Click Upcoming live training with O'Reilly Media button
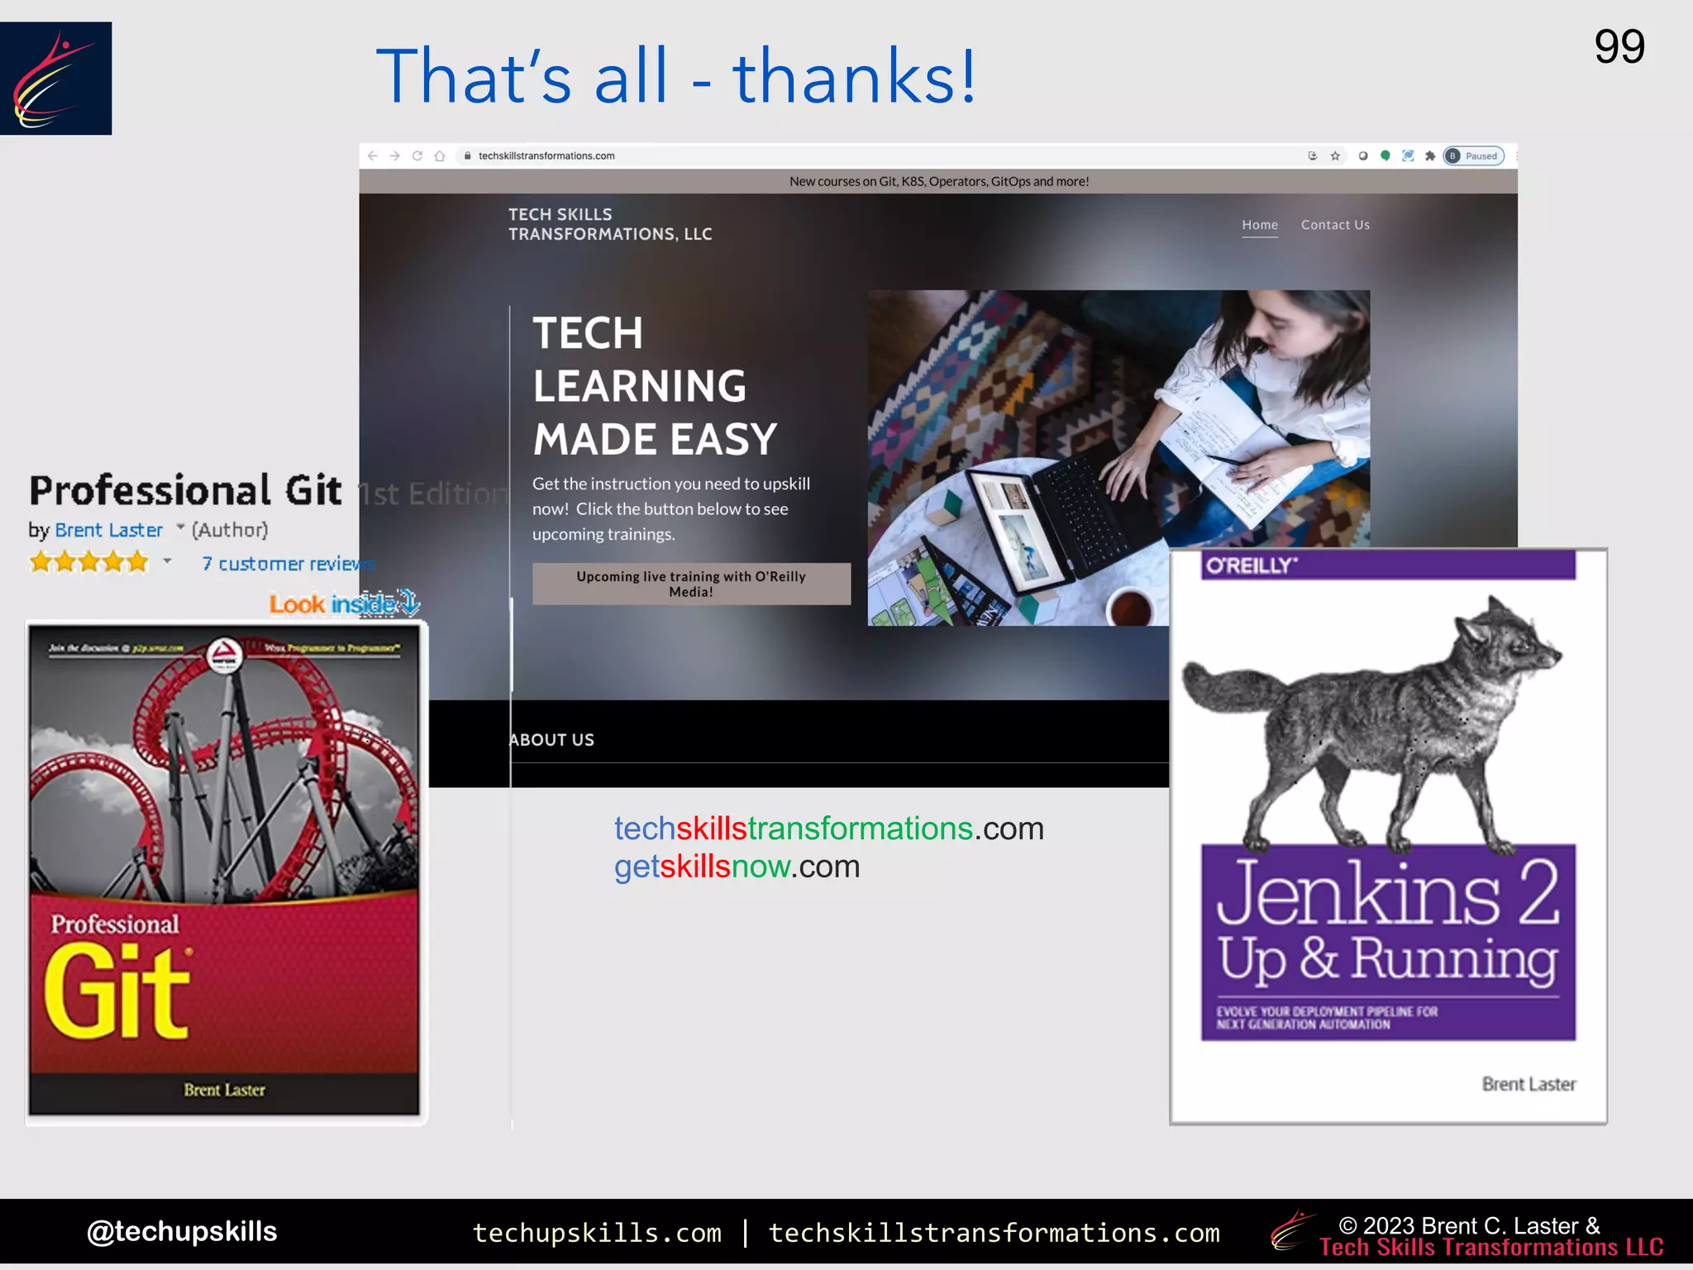1693x1270 pixels. (691, 584)
